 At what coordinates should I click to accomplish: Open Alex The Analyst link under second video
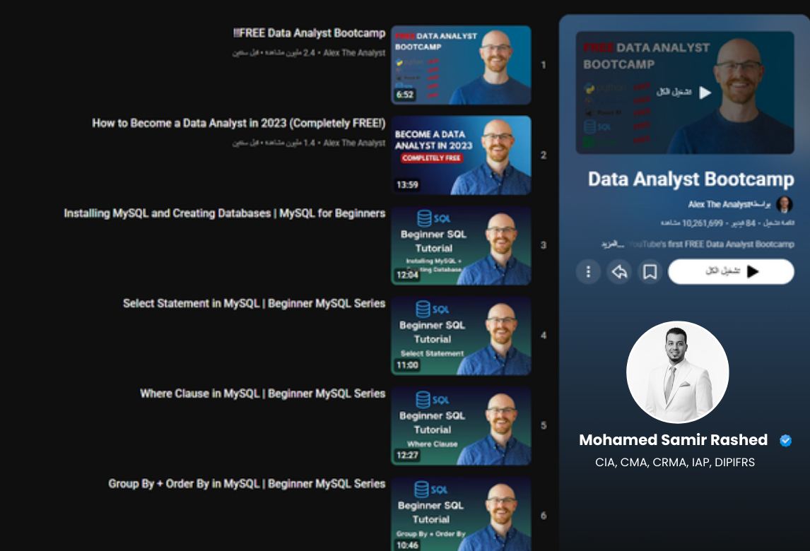pyautogui.click(x=354, y=143)
